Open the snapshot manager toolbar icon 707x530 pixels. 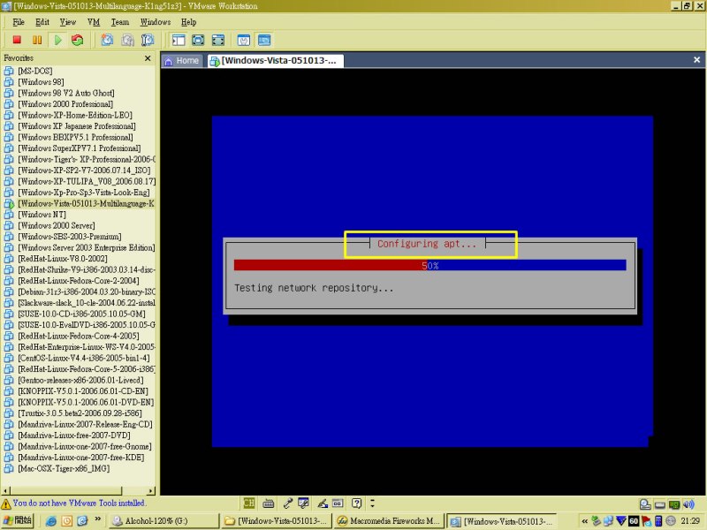(x=148, y=40)
